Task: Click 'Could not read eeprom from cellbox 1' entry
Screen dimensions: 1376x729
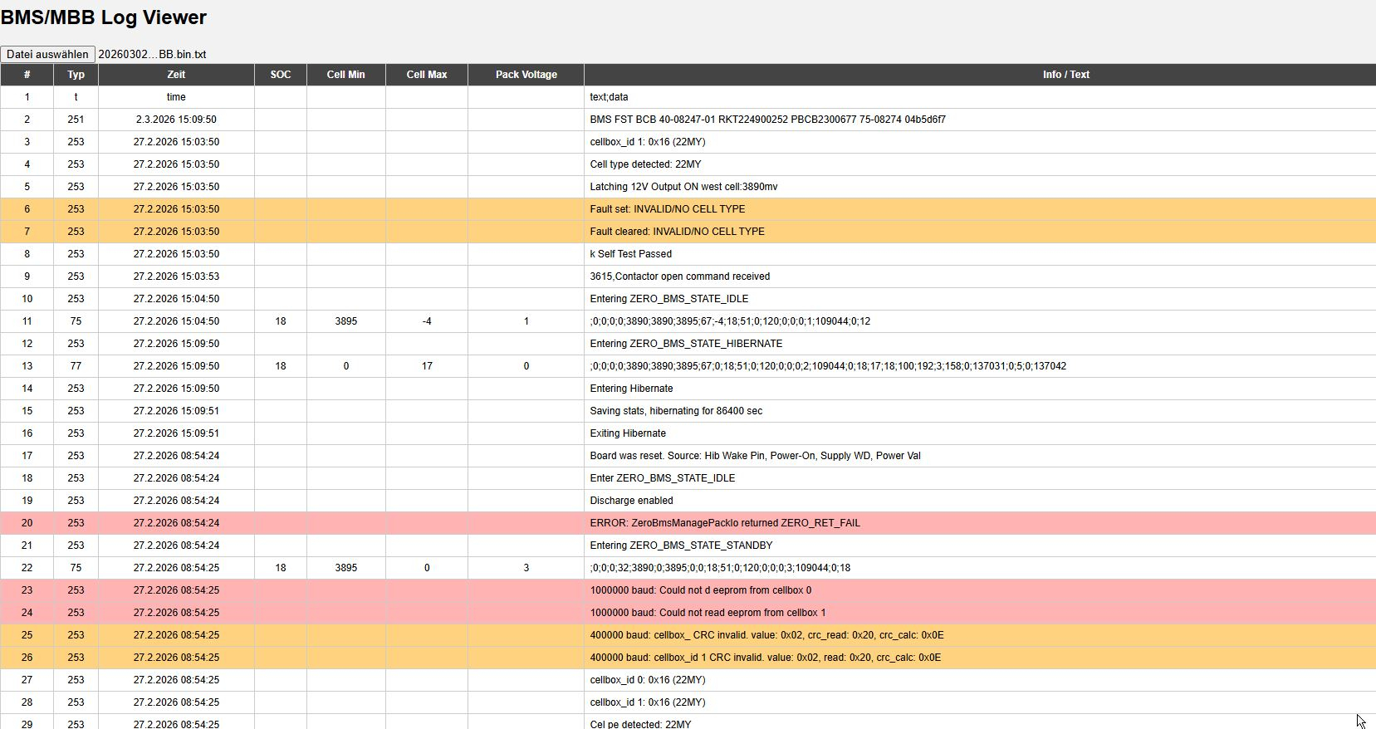Action: click(708, 613)
